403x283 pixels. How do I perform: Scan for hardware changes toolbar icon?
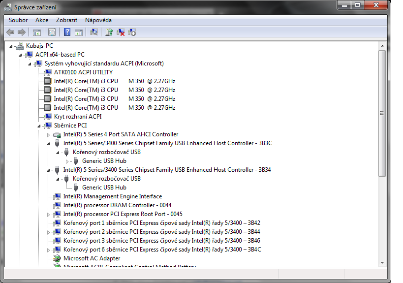pyautogui.click(x=94, y=32)
